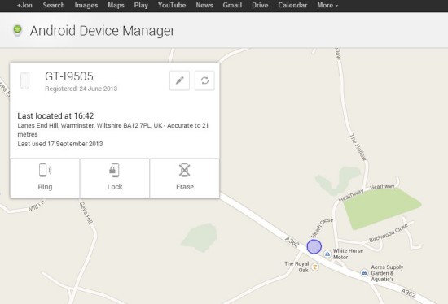Ring the GT-I9505 device
This screenshot has width=448, height=304.
click(x=45, y=178)
